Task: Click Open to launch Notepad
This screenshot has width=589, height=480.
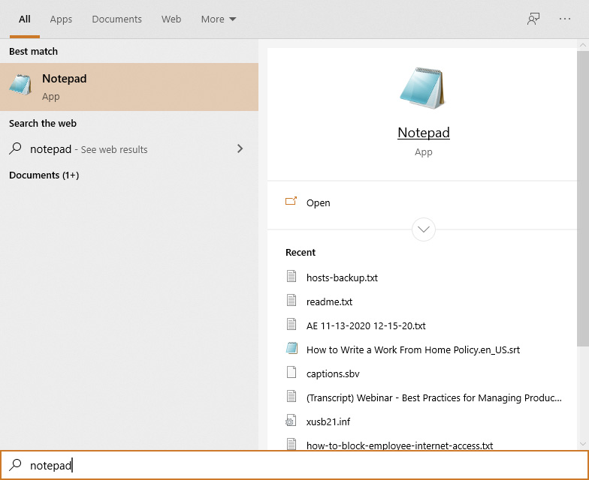Action: 422,202
